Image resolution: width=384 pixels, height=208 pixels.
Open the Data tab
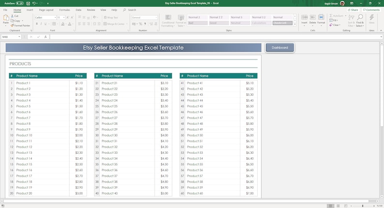pyautogui.click(x=78, y=10)
